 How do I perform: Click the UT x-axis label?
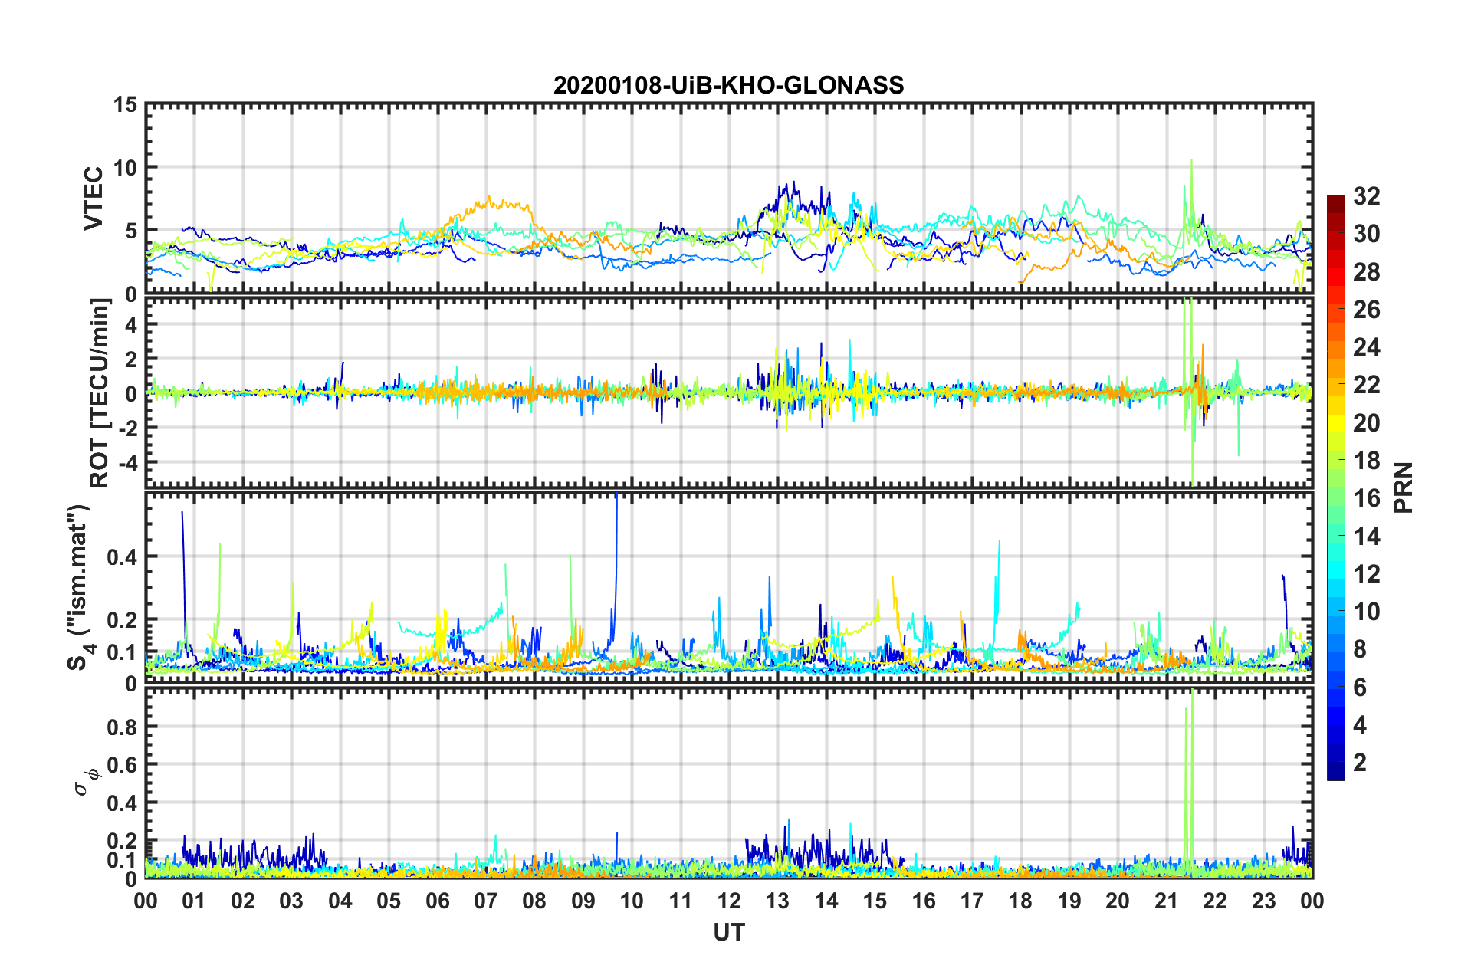pyautogui.click(x=728, y=932)
